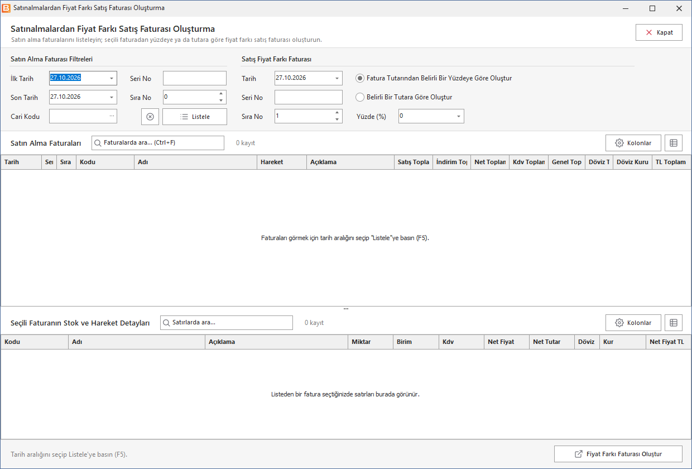Click the Satırlarda ara search box
The width and height of the screenshot is (692, 469).
click(227, 323)
